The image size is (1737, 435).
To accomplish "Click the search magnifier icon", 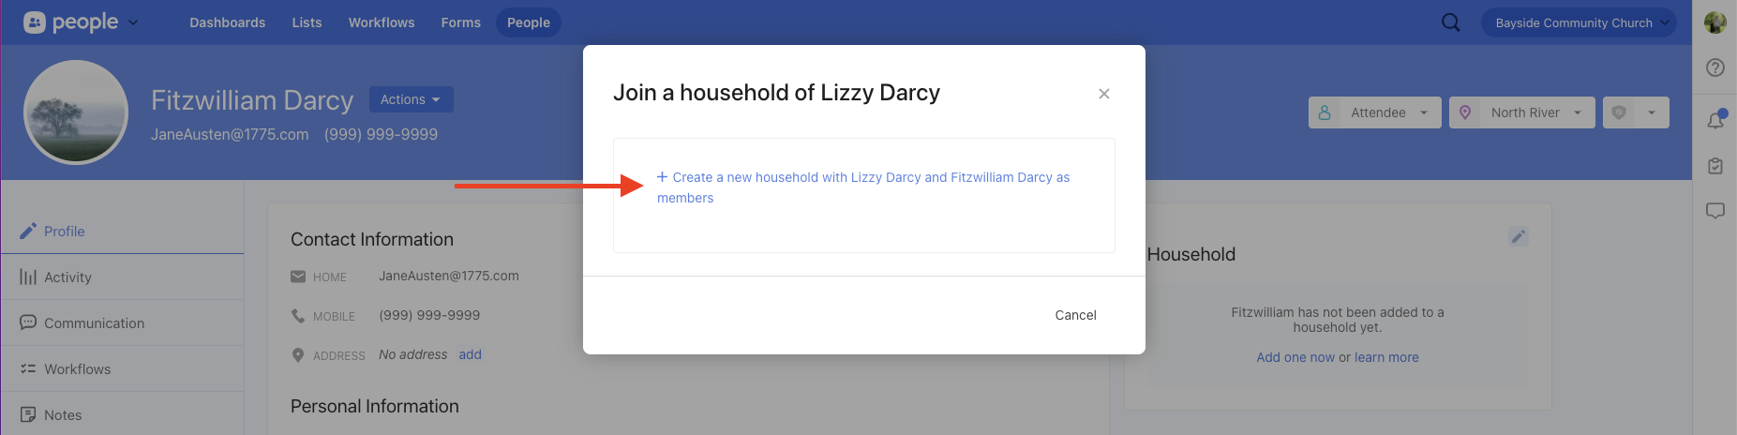I will [1450, 22].
